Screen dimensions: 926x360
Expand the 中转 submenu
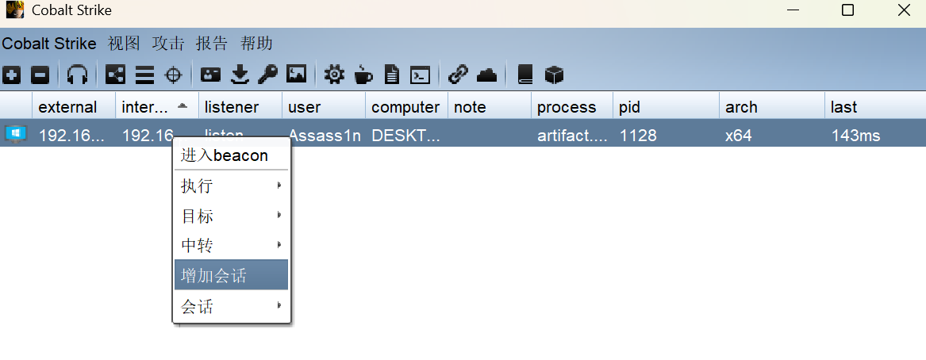coord(231,246)
